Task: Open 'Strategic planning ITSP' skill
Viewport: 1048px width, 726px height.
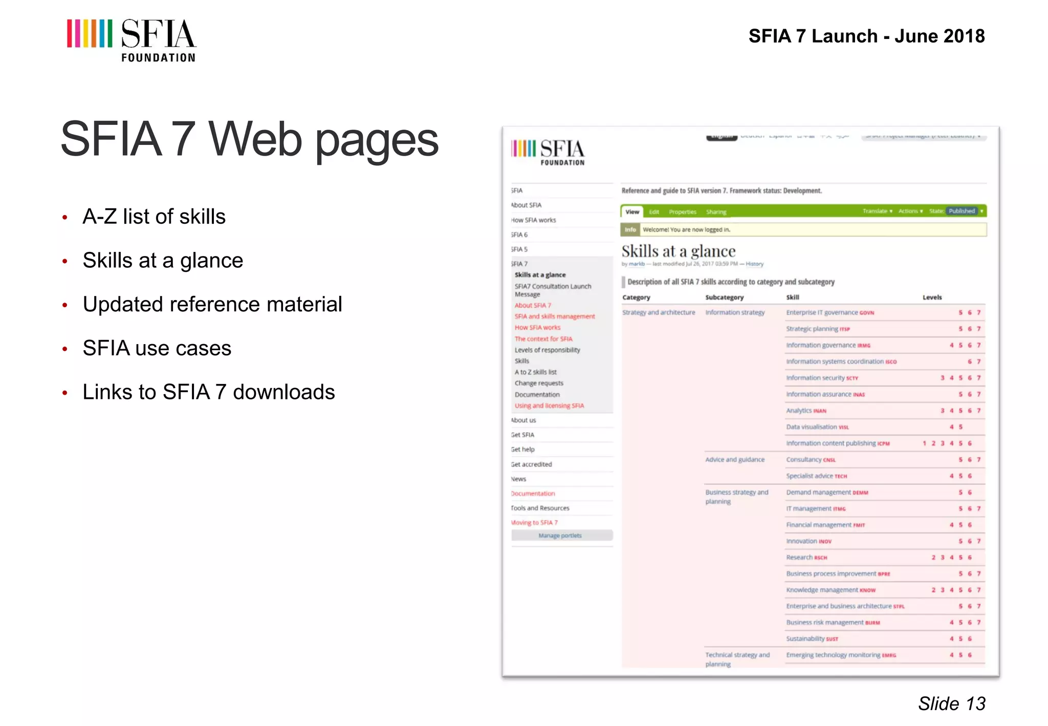Action: 818,329
